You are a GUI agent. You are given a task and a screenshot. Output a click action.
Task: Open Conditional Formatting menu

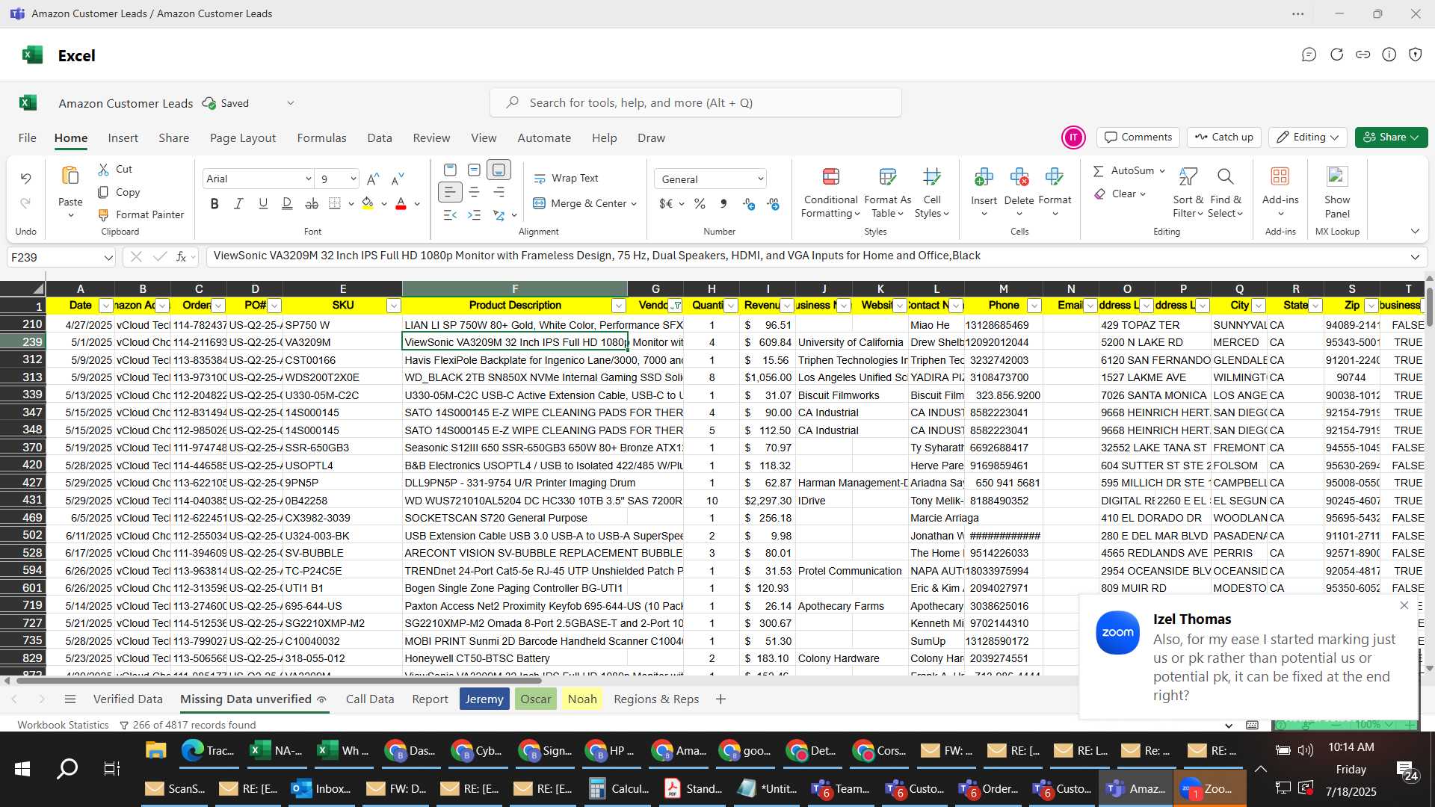[x=830, y=193]
